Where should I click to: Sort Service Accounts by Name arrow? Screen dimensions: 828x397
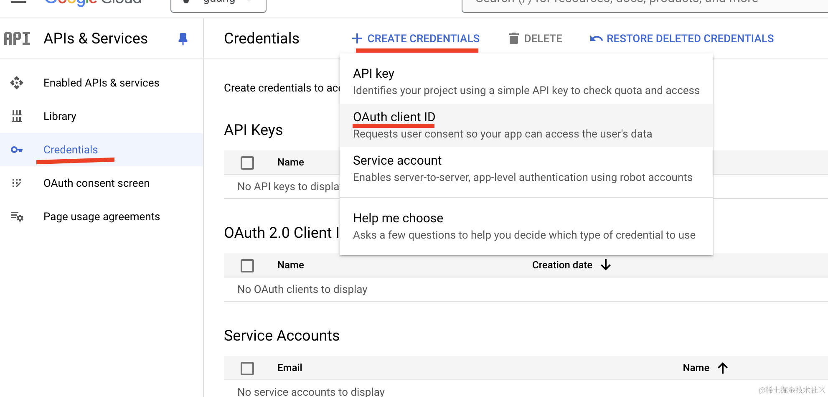pos(723,368)
